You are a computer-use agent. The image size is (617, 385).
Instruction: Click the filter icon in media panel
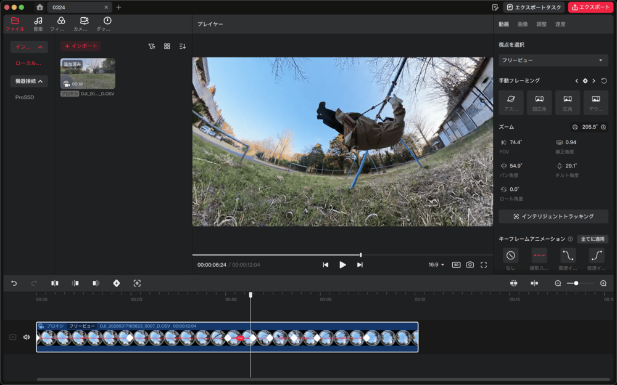(152, 46)
